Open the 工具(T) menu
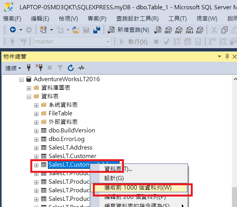This screenshot has height=207, width=237. [178, 19]
